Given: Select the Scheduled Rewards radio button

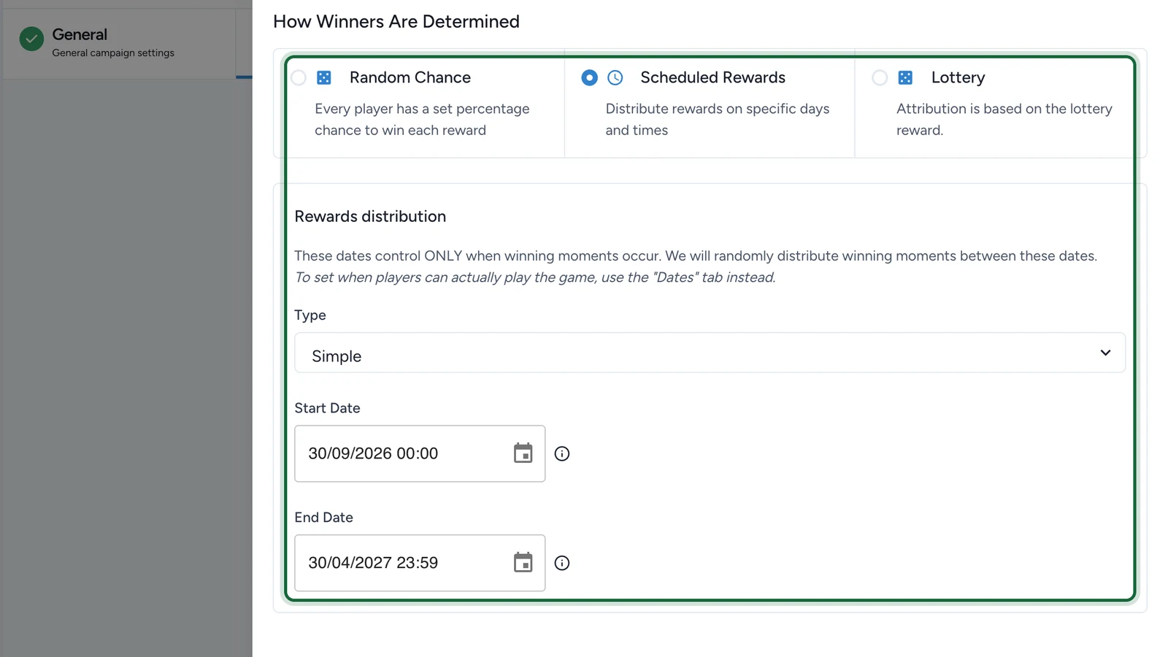Looking at the screenshot, I should pos(589,77).
